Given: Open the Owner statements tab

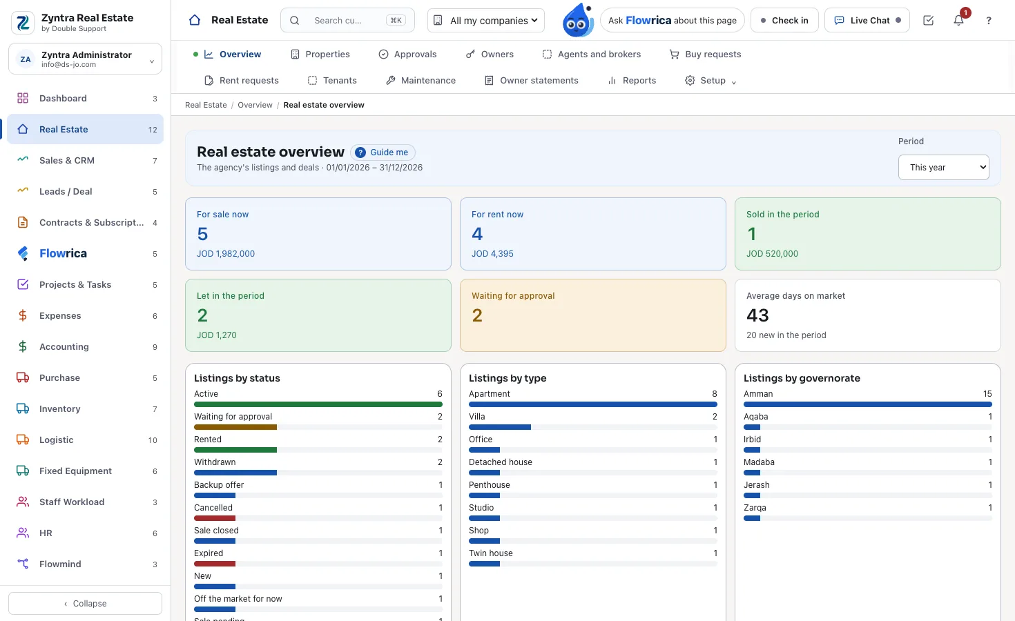Looking at the screenshot, I should click(532, 81).
